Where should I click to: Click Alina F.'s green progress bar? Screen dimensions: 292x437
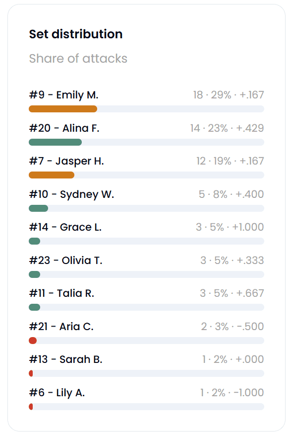point(56,142)
